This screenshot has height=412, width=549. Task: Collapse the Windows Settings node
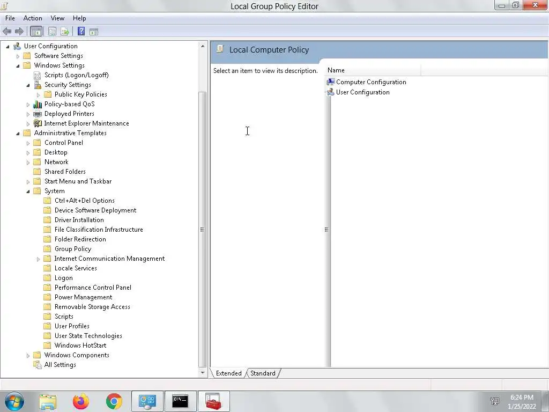pos(18,66)
